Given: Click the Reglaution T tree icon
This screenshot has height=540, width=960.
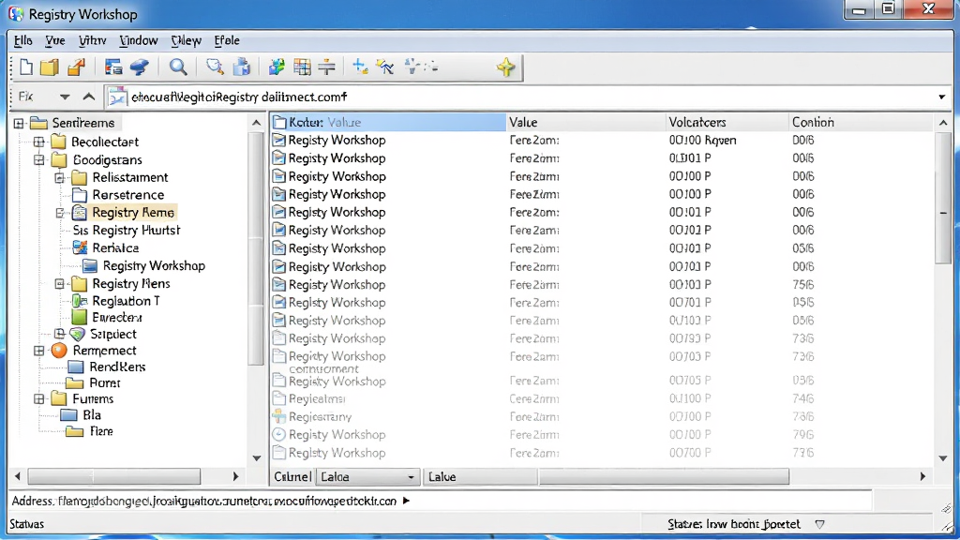Looking at the screenshot, I should point(80,301).
